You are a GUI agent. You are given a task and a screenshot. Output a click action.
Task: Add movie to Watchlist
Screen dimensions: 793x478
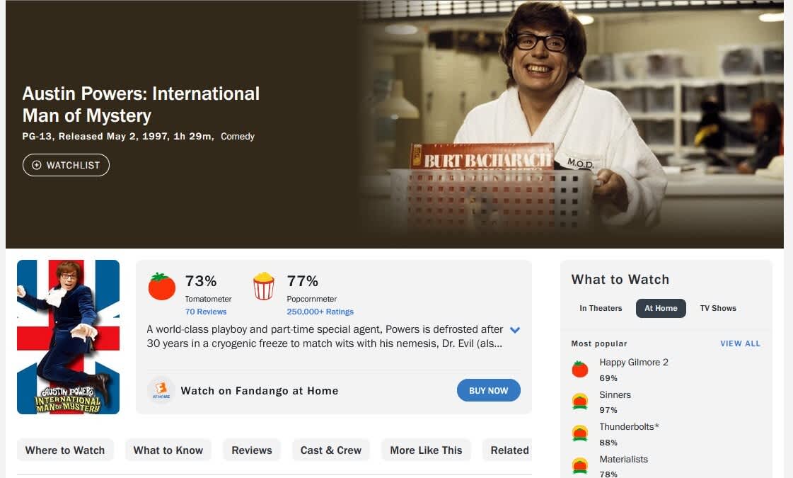(x=66, y=165)
